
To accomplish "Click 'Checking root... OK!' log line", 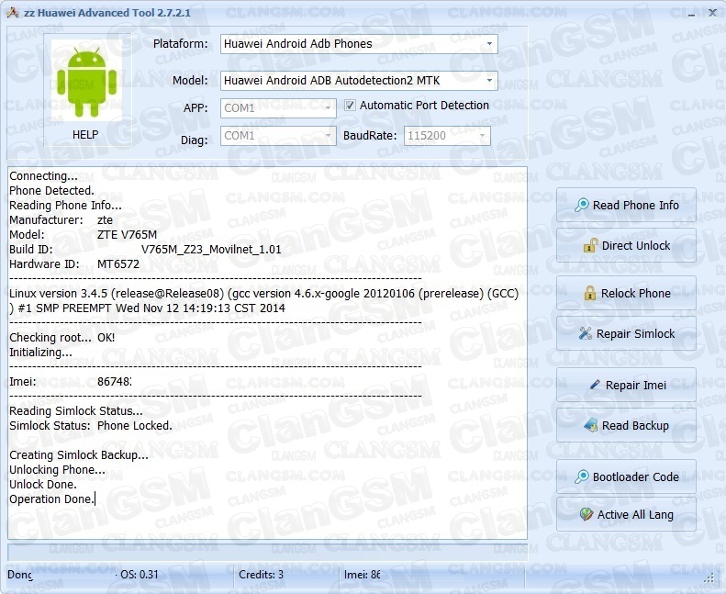I will pyautogui.click(x=62, y=338).
